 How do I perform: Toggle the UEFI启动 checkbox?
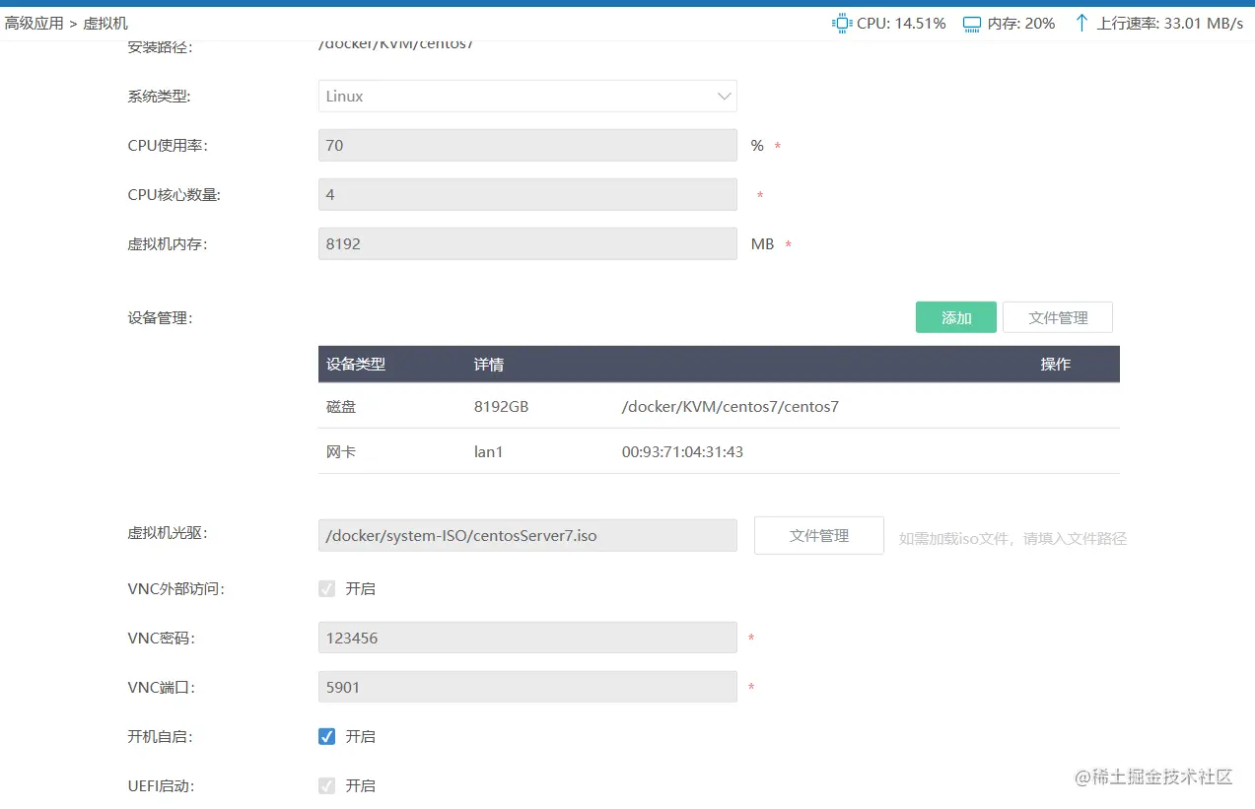click(x=327, y=785)
